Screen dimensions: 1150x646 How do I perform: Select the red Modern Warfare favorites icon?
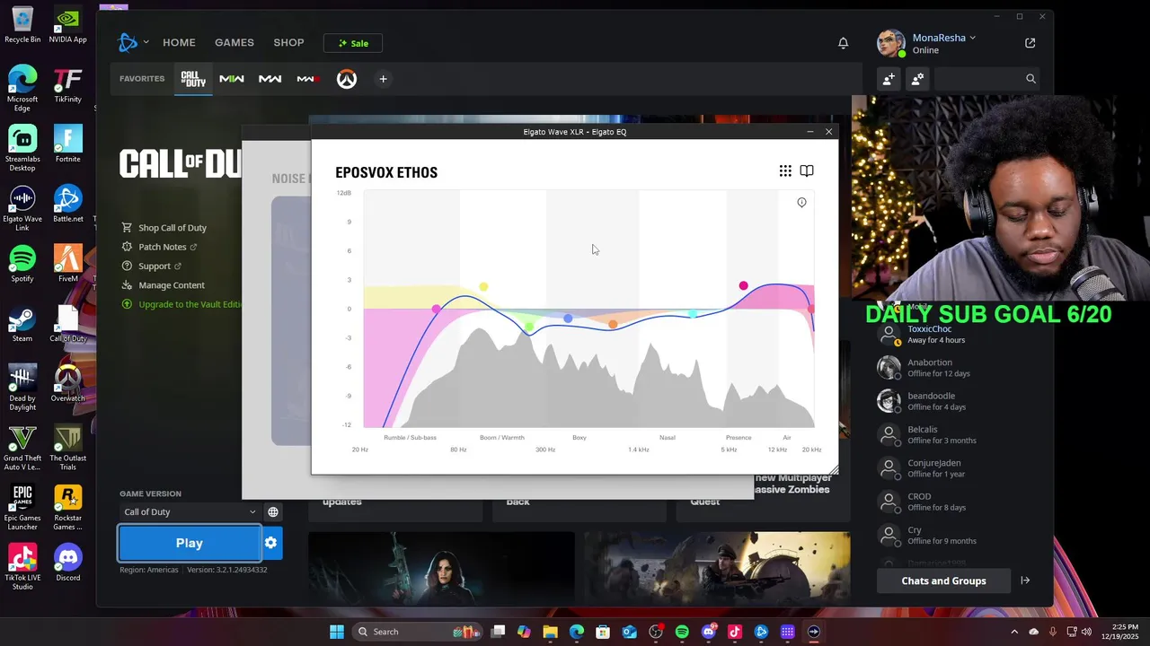tap(307, 79)
